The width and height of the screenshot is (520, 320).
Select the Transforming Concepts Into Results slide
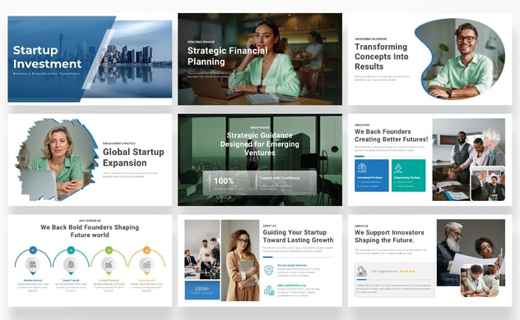430,59
